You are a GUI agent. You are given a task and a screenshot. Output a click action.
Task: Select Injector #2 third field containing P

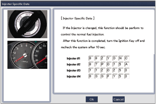point(103,64)
